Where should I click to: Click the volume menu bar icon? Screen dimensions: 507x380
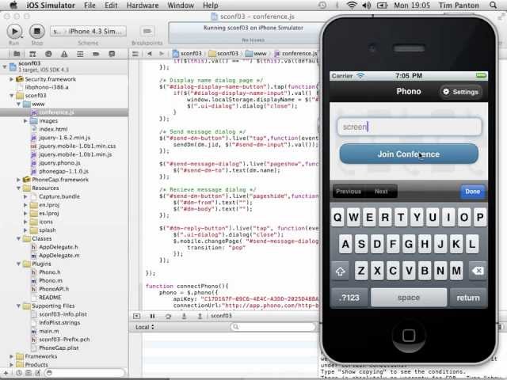point(367,6)
